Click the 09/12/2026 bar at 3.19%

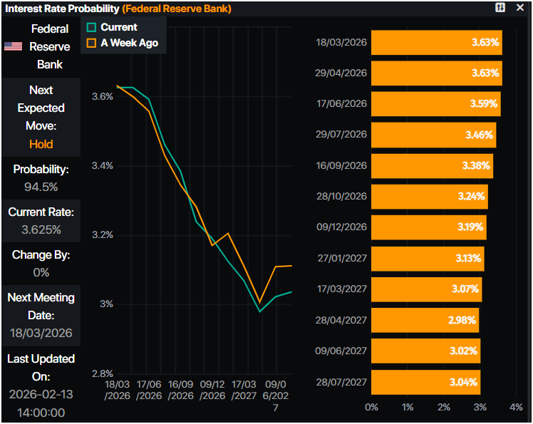pos(428,227)
